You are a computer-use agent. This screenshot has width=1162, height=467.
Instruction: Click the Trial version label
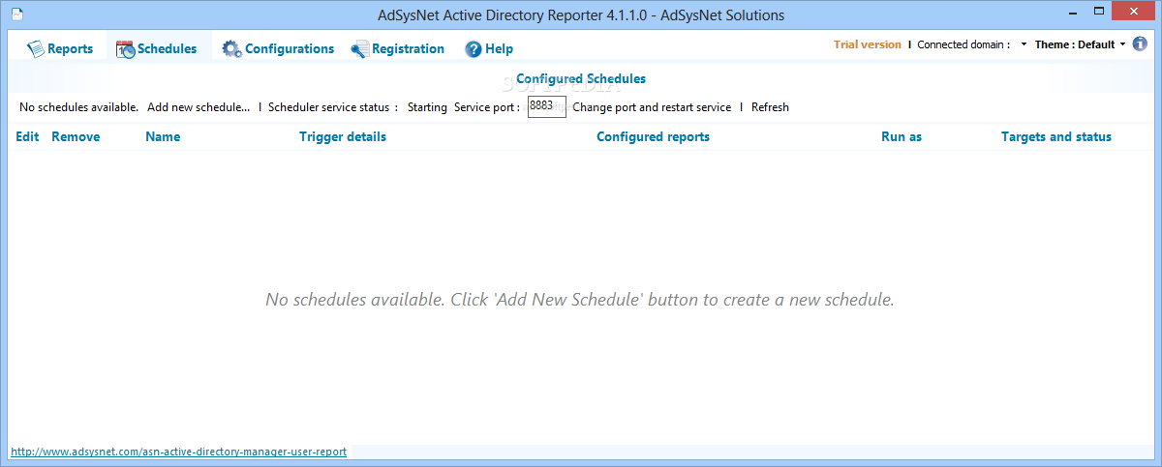tap(868, 44)
